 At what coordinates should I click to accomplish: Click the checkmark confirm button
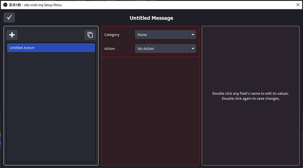point(9,18)
